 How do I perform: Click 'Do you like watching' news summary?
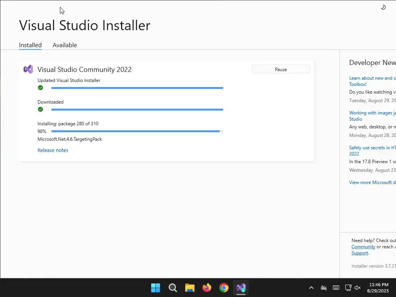tap(372, 92)
